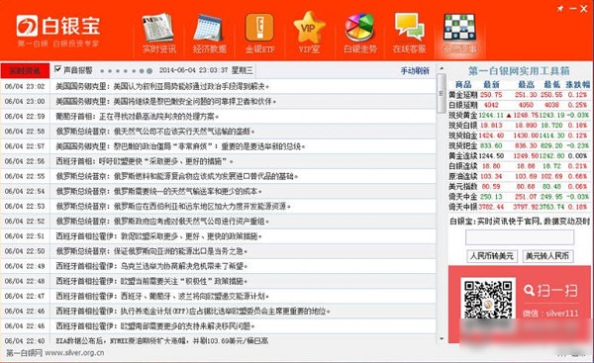Click the 第一白银网实用工具箱 heading
The height and width of the screenshot is (363, 594).
pos(519,71)
